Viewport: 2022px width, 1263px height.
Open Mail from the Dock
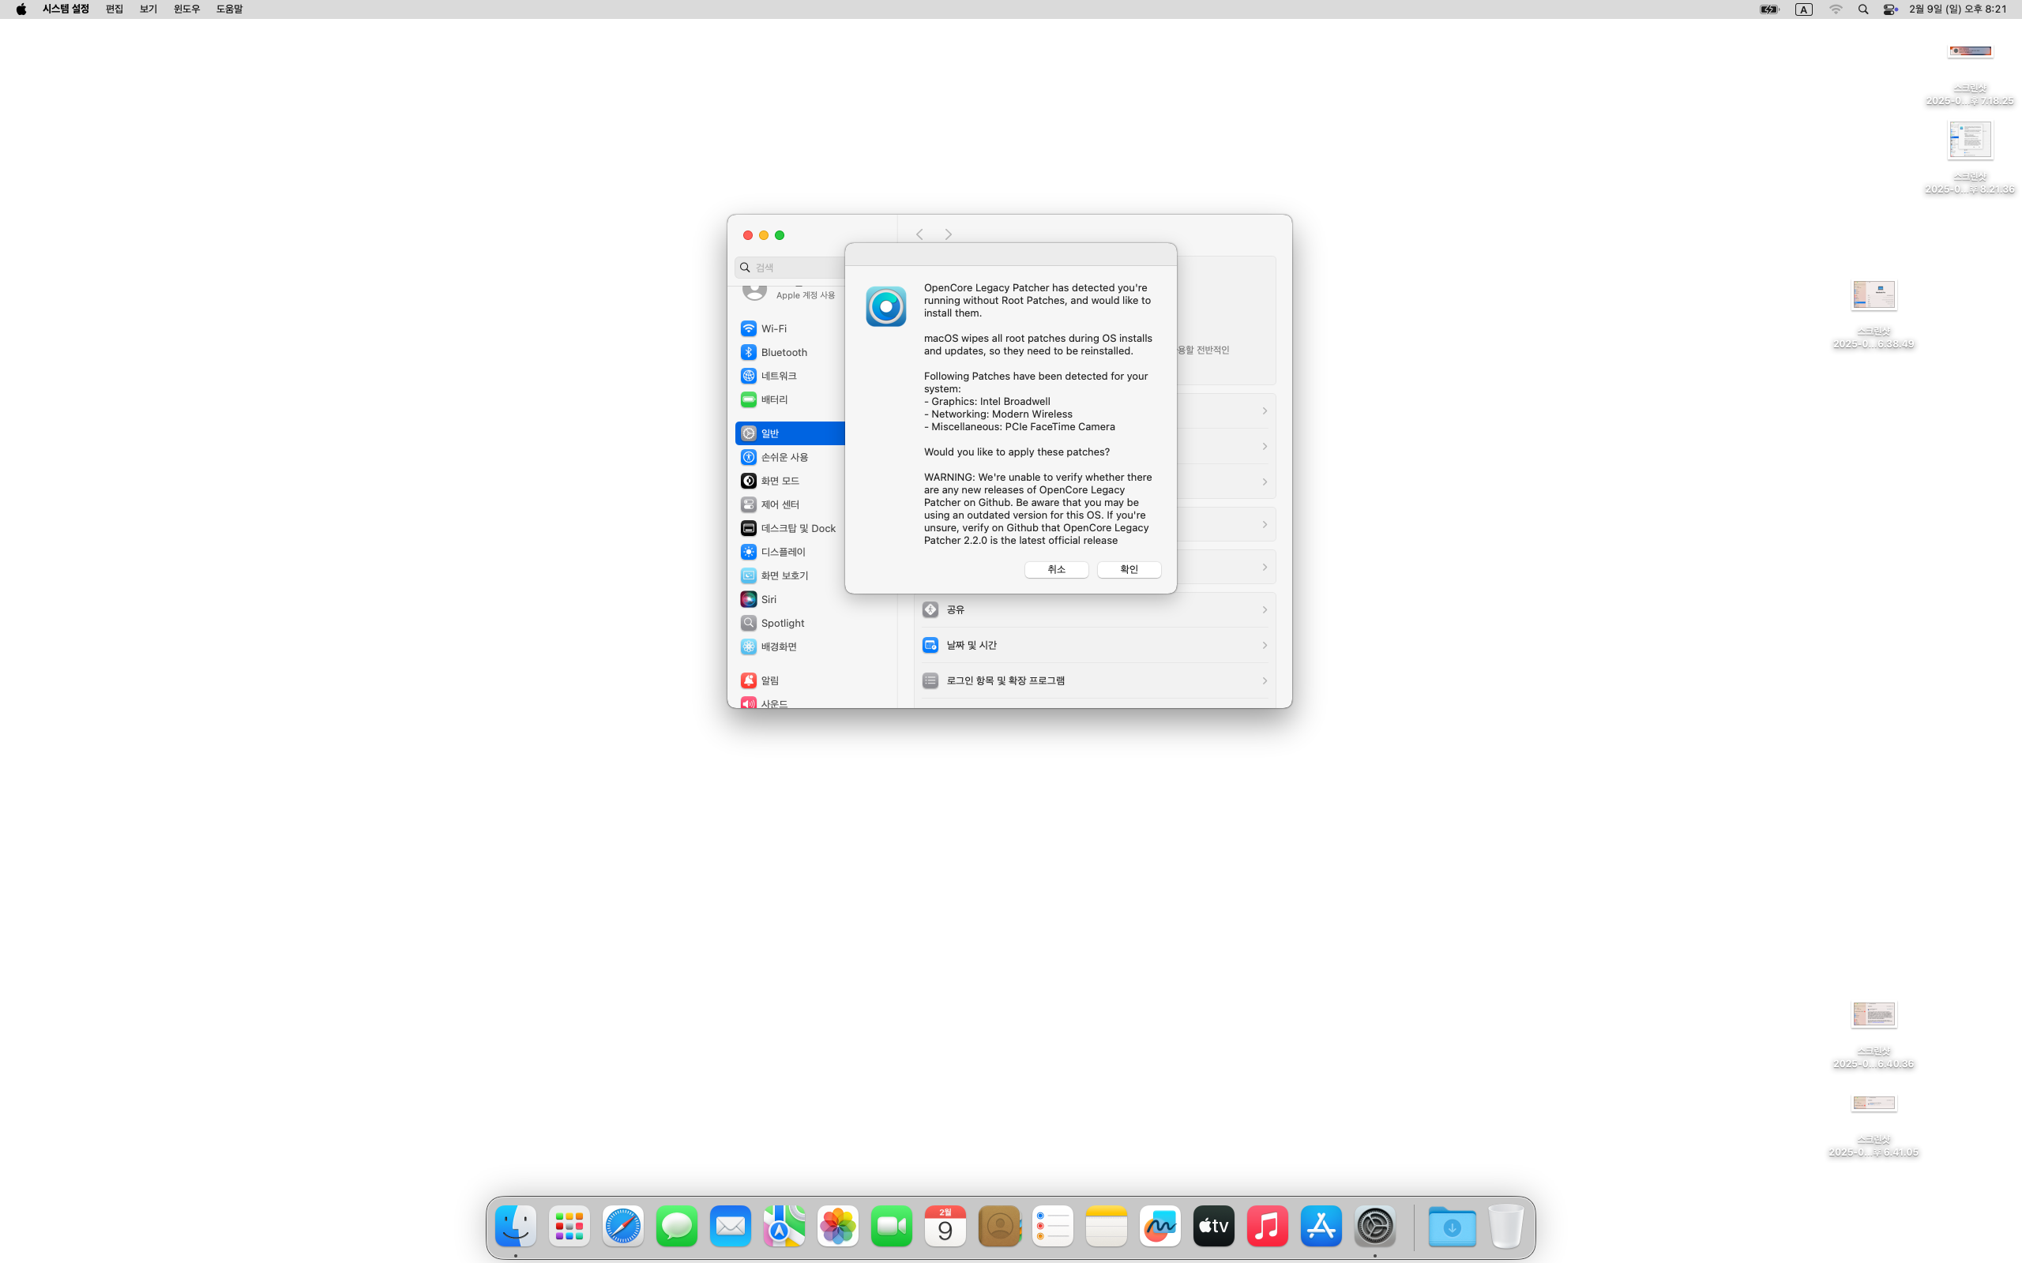731,1225
